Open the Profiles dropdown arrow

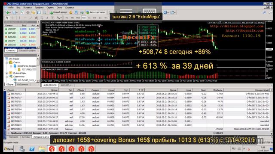click(16, 12)
